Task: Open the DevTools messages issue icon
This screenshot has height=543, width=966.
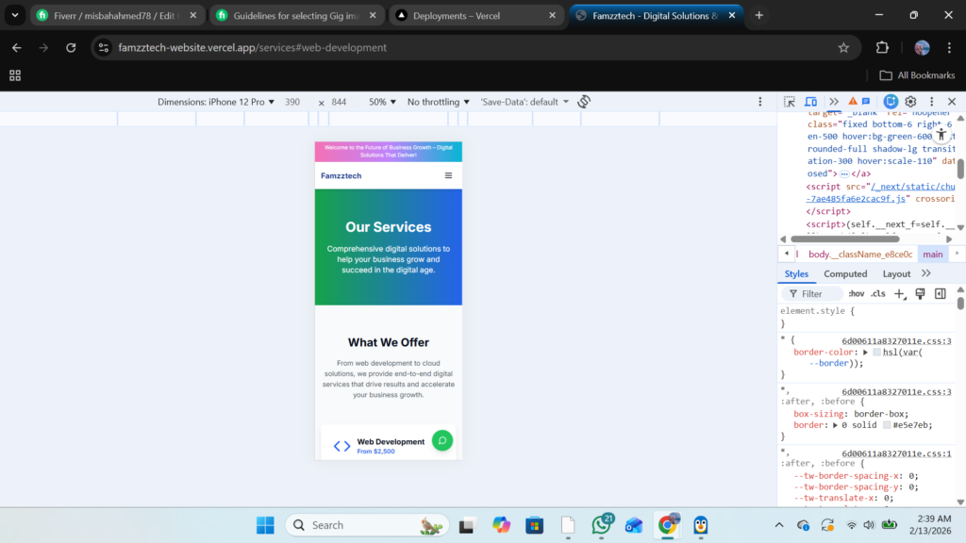Action: [866, 102]
